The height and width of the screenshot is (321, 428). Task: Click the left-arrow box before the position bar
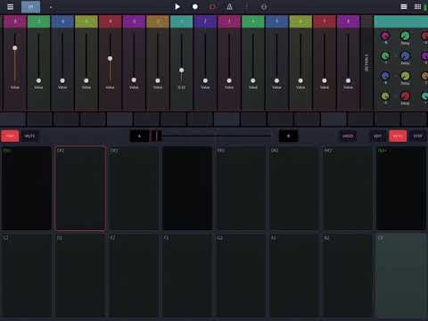(x=139, y=136)
